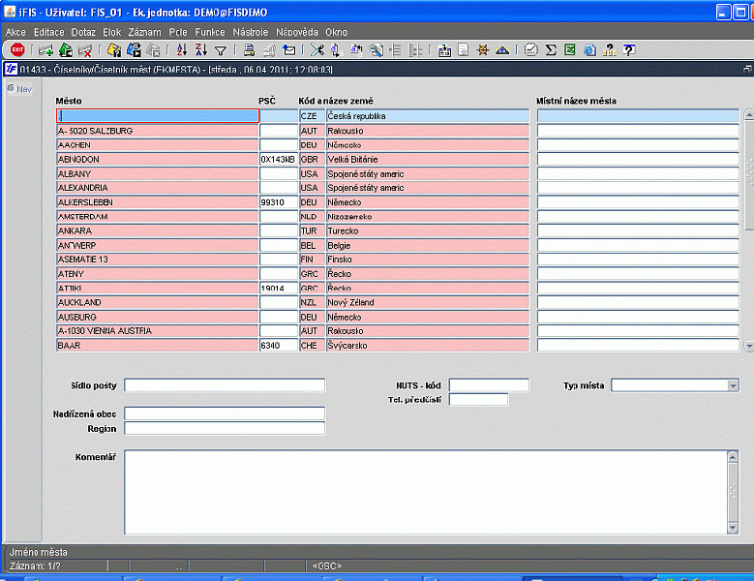Viewport: 754px width, 581px height.
Task: Click the greyed document page icon
Action: tap(463, 50)
